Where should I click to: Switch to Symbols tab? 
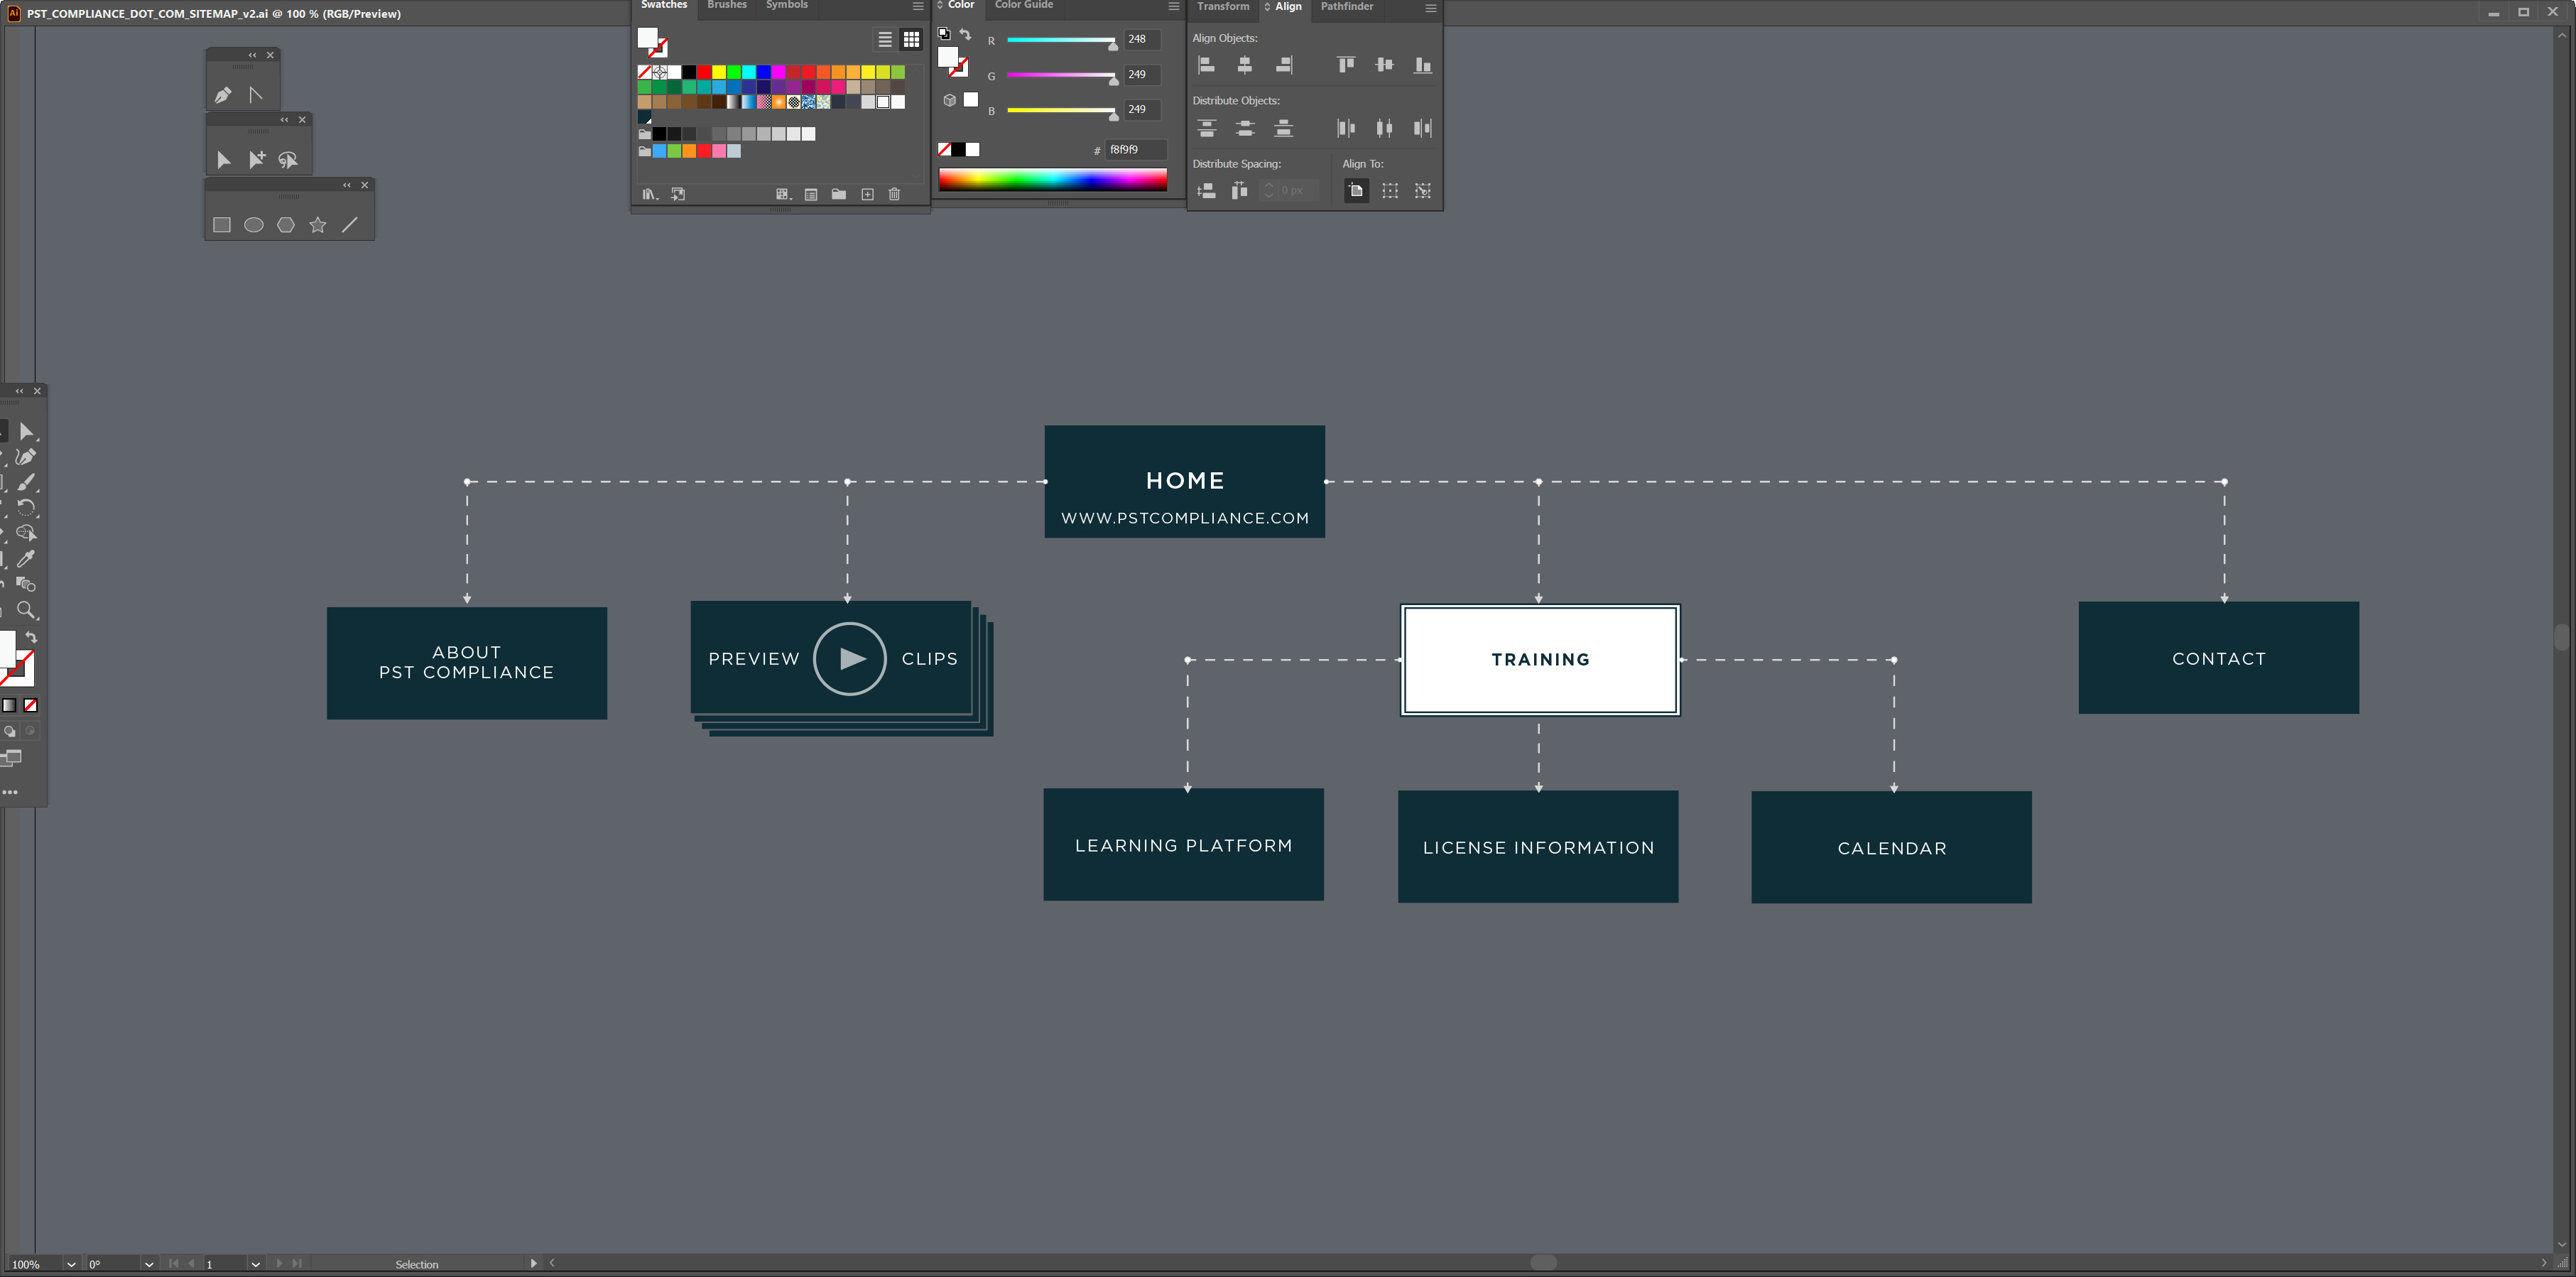click(x=787, y=5)
